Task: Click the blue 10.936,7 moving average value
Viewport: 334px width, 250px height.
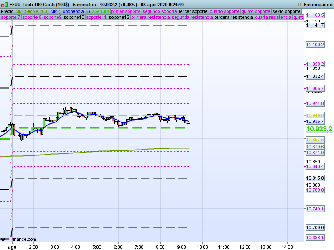Action: click(315, 121)
